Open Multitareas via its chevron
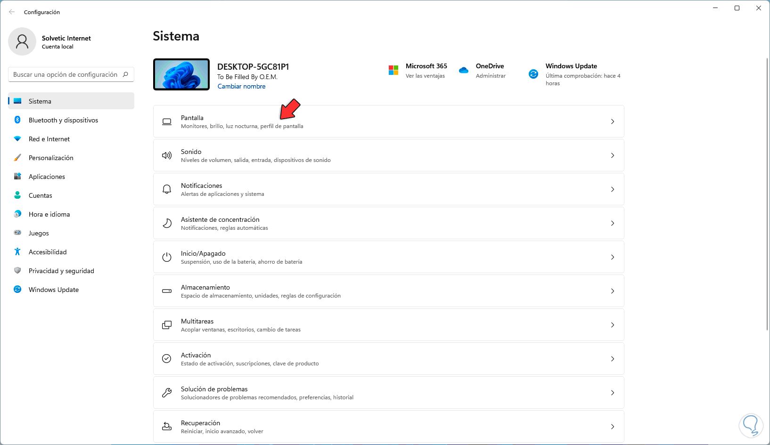The width and height of the screenshot is (770, 445). [613, 325]
